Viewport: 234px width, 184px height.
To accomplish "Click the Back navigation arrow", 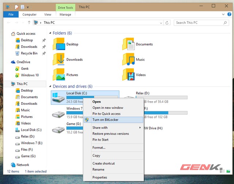I will [9, 23].
